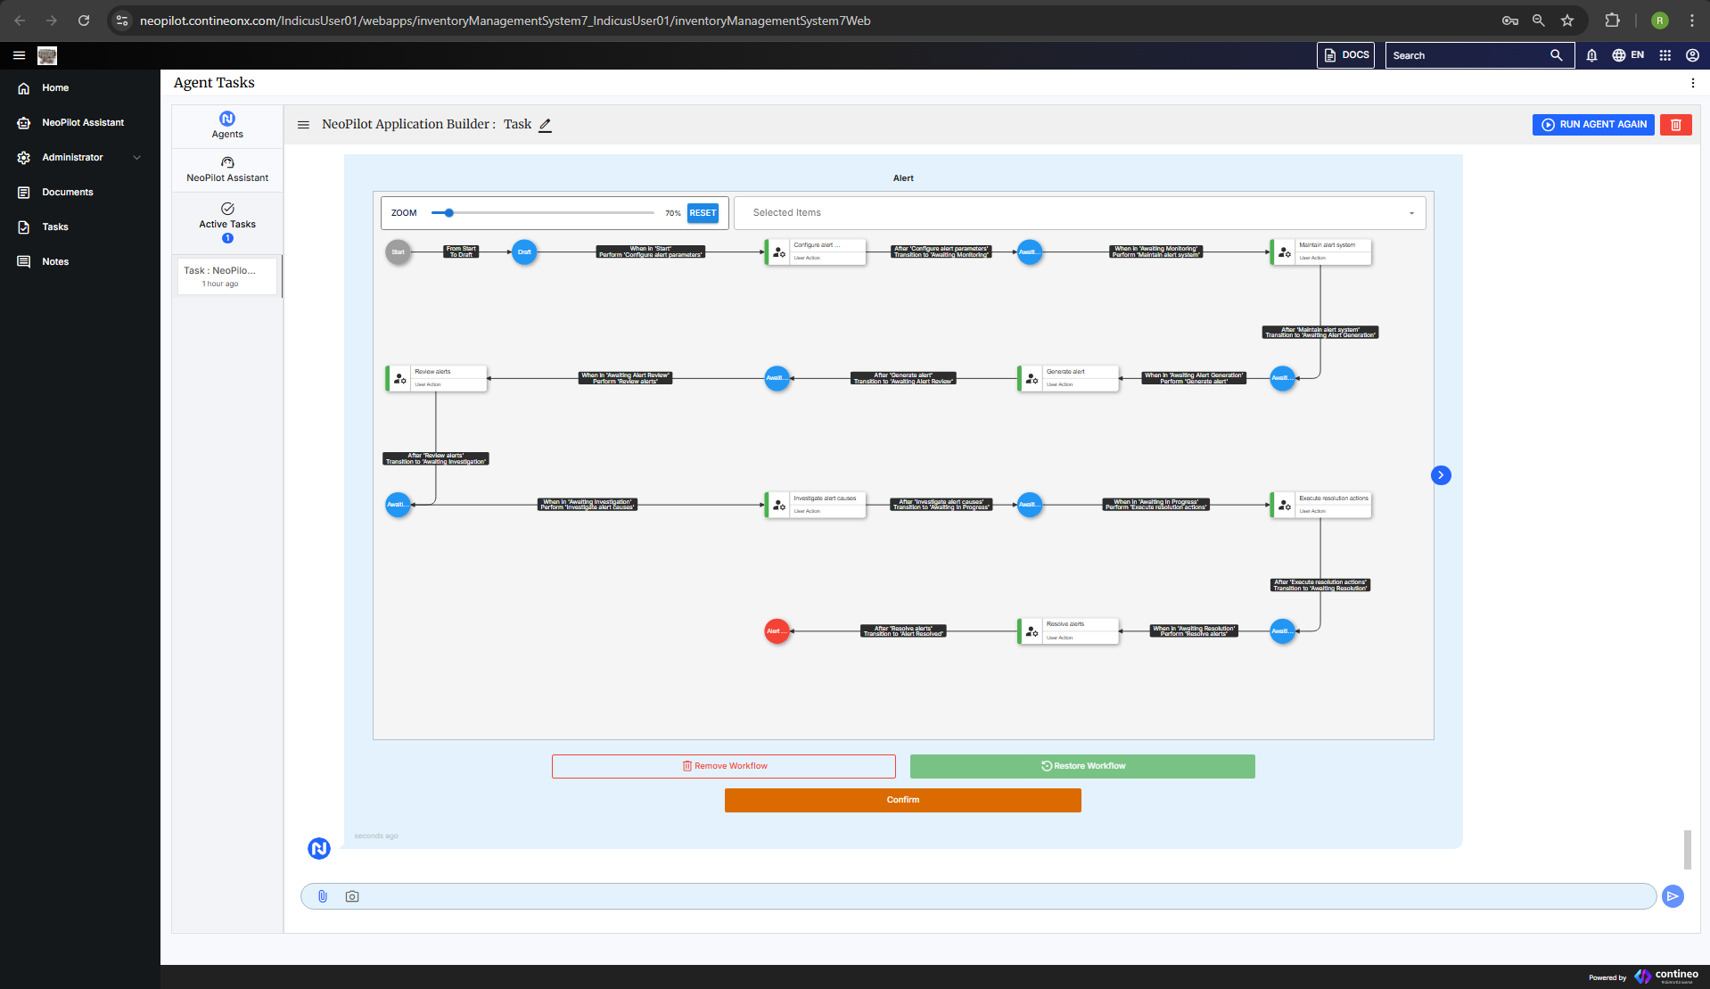This screenshot has width=1710, height=989.
Task: Click the red Alert Resolved end node
Action: (x=777, y=631)
